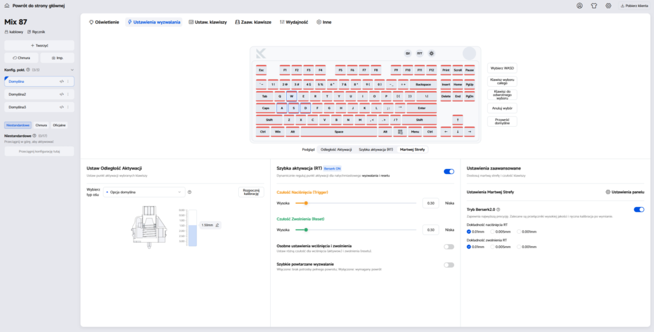Click the activation distance vertical bar

pyautogui.click(x=192, y=228)
